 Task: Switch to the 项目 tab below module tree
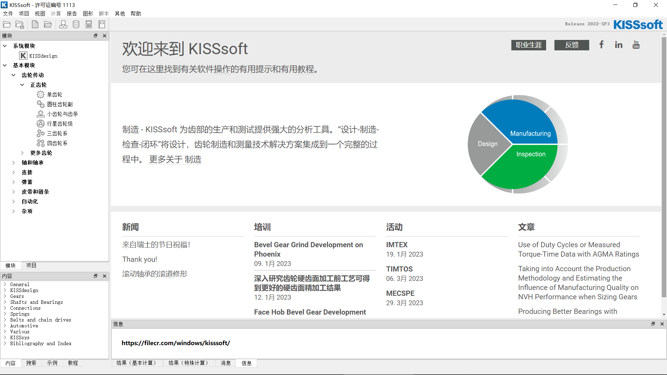(x=31, y=265)
